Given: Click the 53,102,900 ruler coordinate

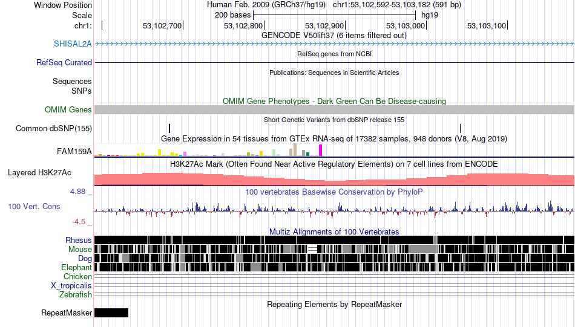Looking at the screenshot, I should click(324, 25).
